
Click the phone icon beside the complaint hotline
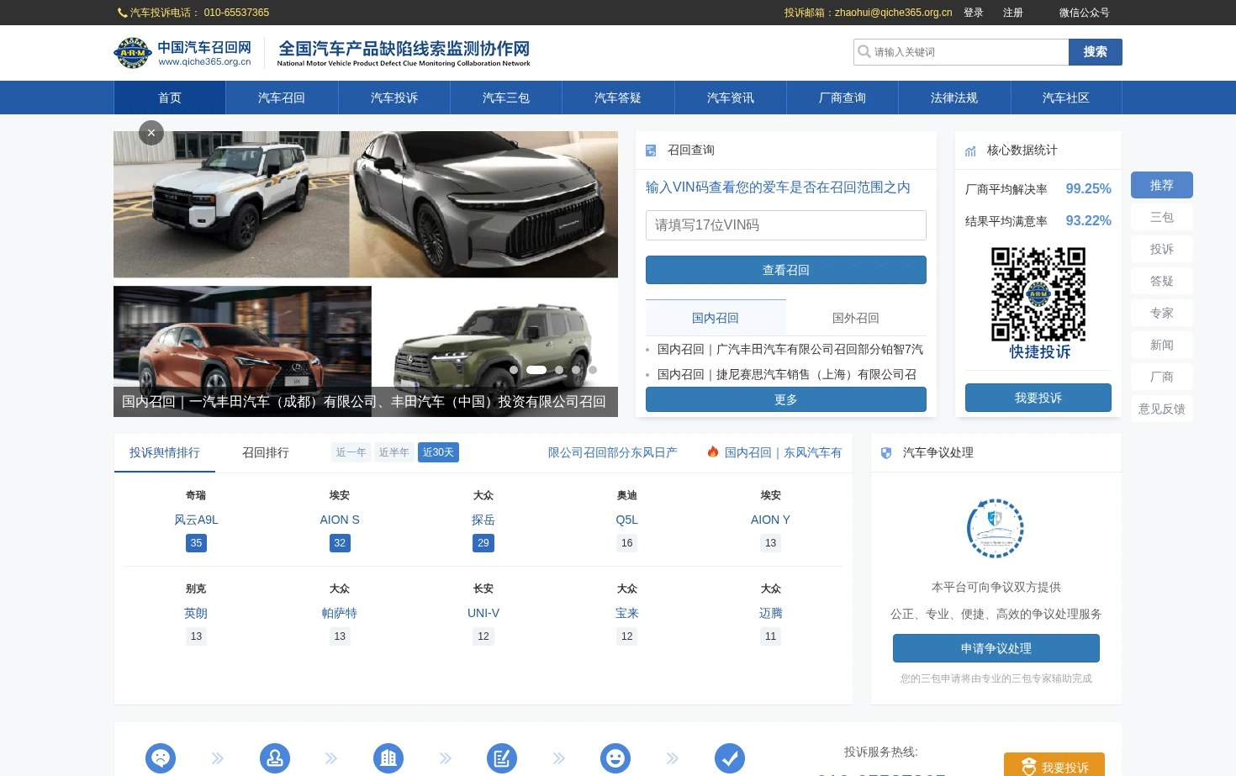pyautogui.click(x=123, y=13)
